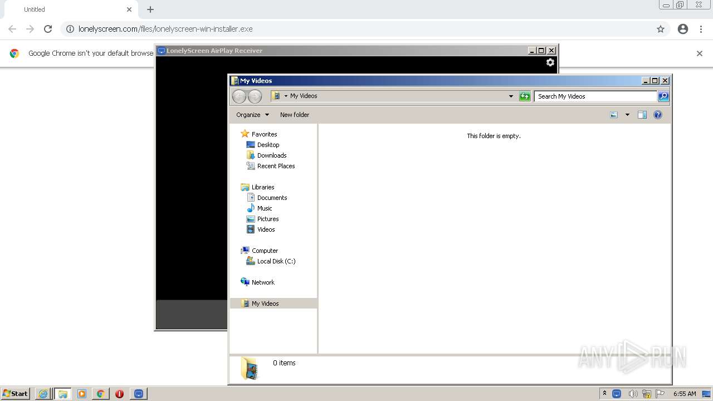Click breadcrumb arrow before My Videos
Viewport: 713px width, 401px height.
286,96
